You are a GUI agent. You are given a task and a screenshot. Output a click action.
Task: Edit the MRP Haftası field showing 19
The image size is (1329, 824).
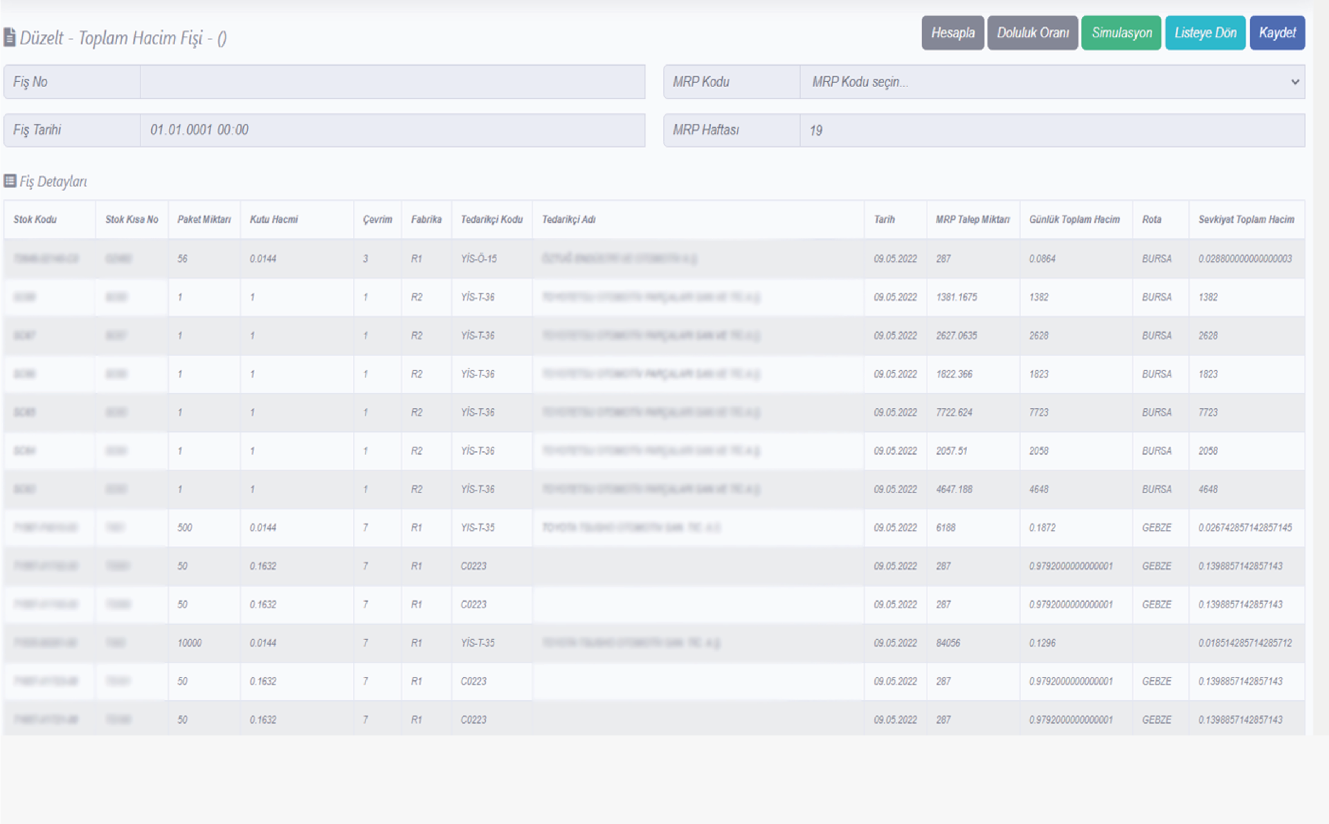[1051, 130]
